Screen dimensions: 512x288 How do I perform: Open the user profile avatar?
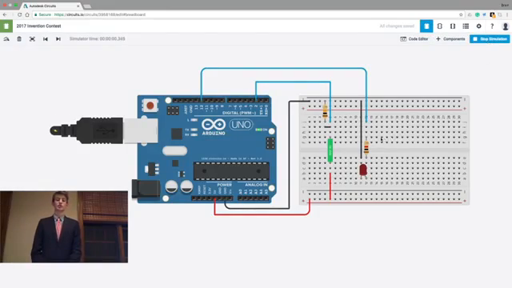tap(505, 26)
